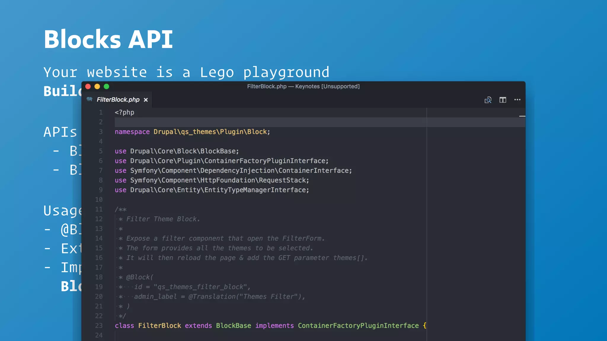Split the editor with the split icon
Viewport: 607px width, 341px height.
point(503,100)
